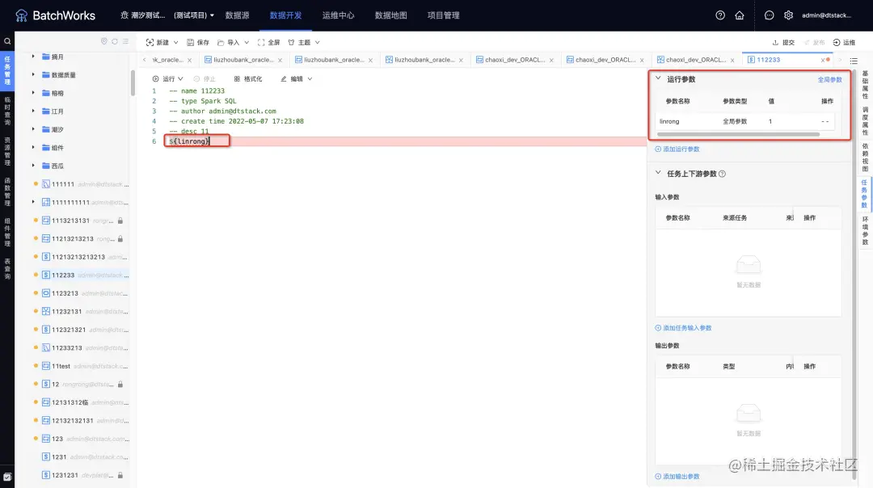This screenshot has width=873, height=488.
Task: Click 添加输出参数 link
Action: (677, 477)
